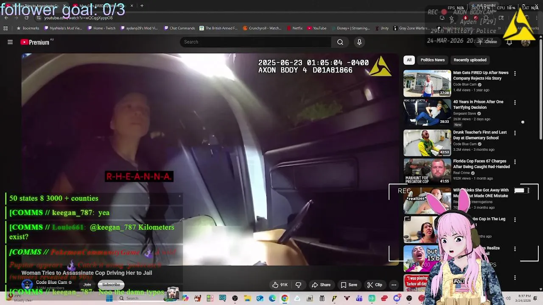Click the Create button in YouTube header
This screenshot has width=543, height=305.
[x=487, y=42]
